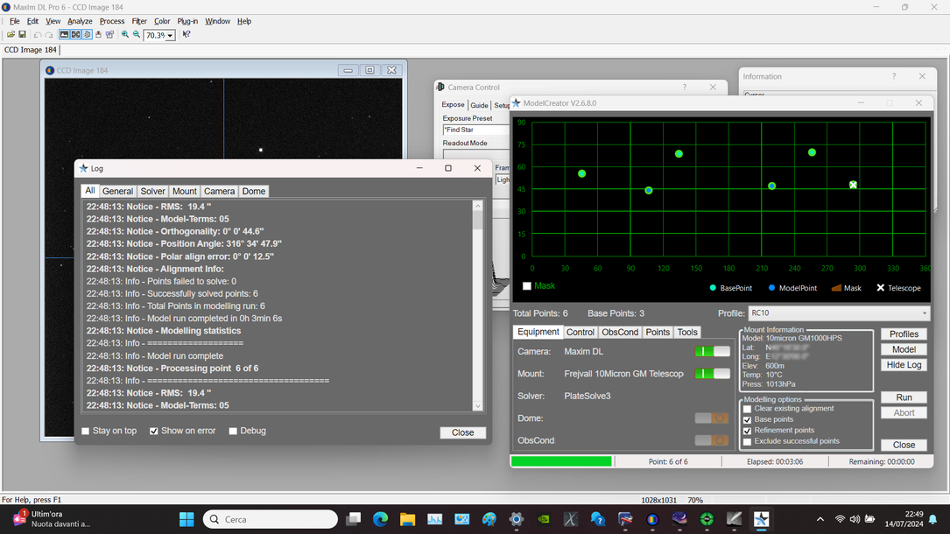Click the Zoom Out magnifier icon

tap(136, 35)
